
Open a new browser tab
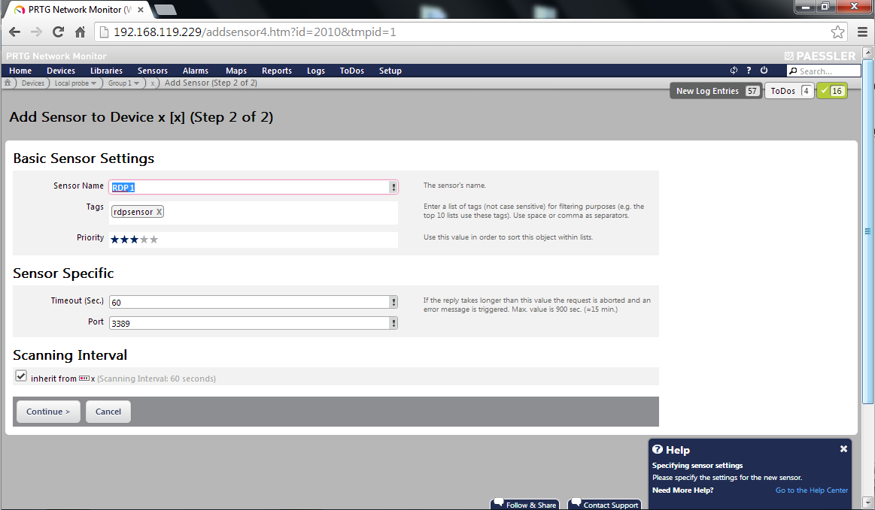(166, 10)
